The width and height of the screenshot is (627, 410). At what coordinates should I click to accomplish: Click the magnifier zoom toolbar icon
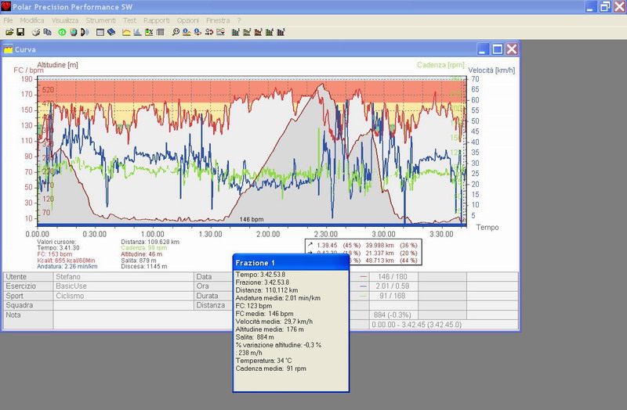(176, 32)
